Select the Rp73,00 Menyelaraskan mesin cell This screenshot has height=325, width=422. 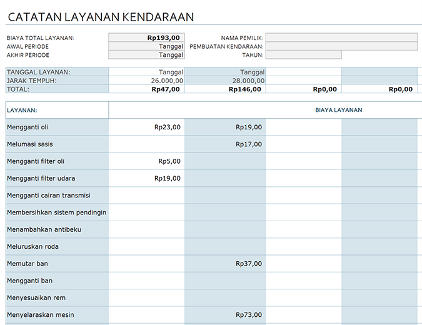pyautogui.click(x=225, y=315)
